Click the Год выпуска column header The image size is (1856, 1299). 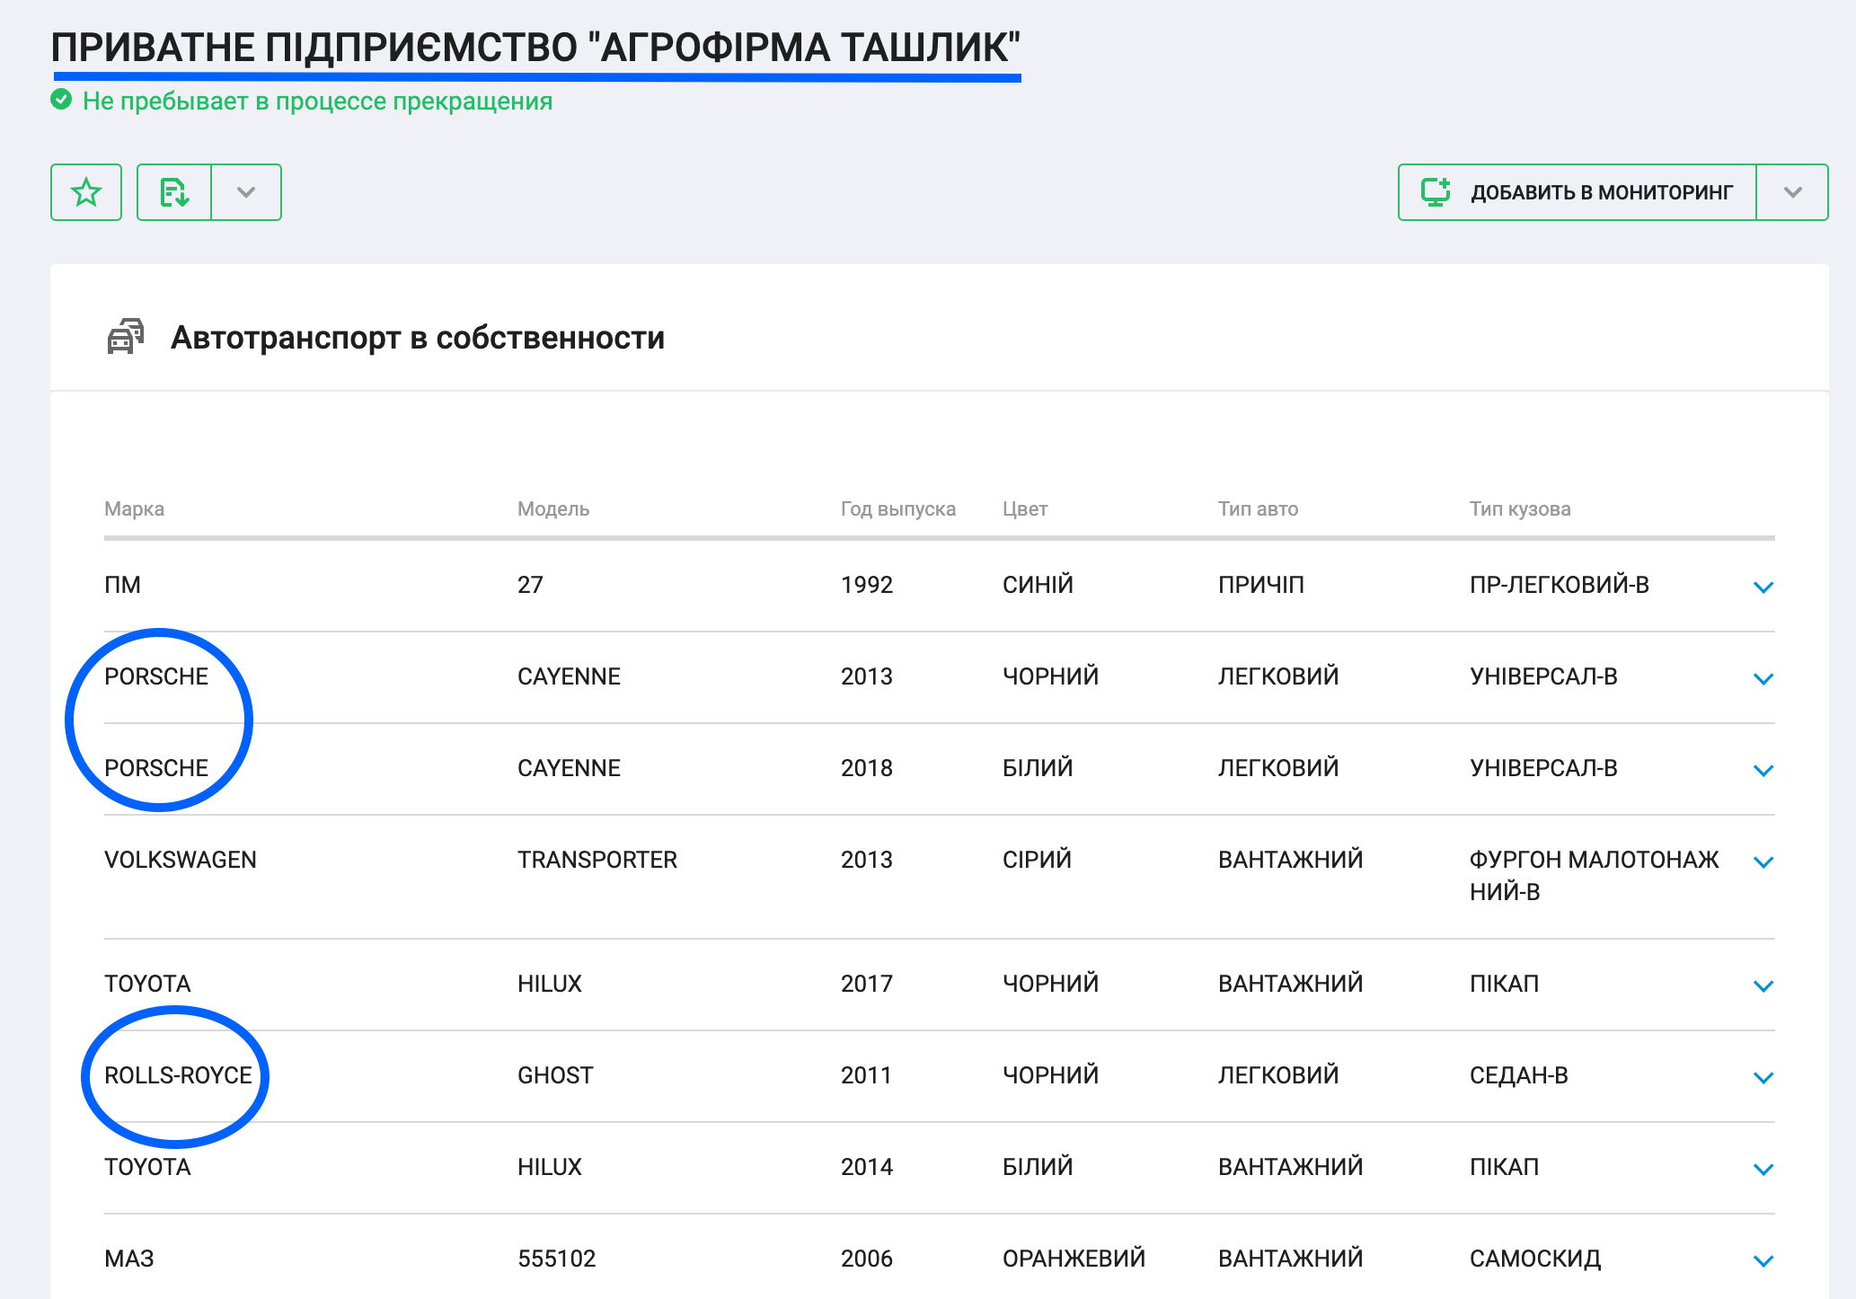coord(897,508)
